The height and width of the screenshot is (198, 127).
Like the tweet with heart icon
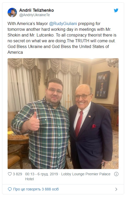point(10,174)
